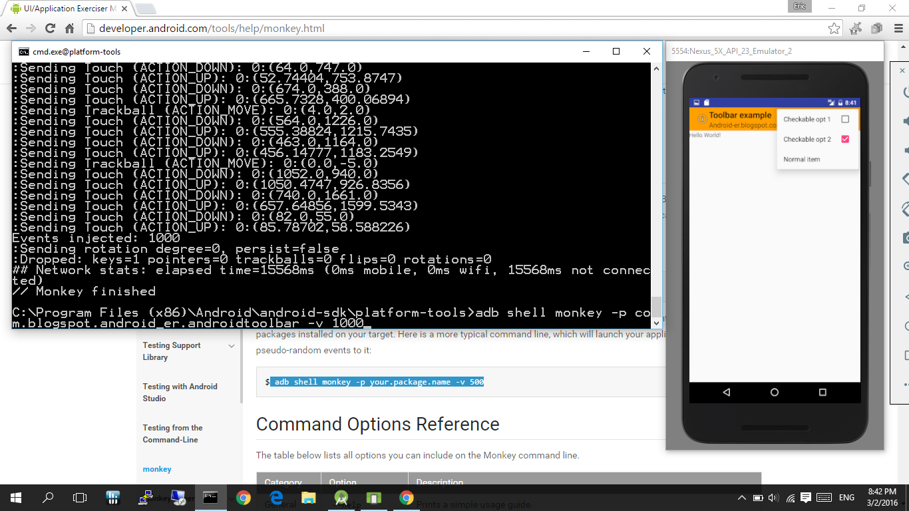Screen dimensions: 909x511
Task: Open Android Studio from the taskbar
Action: click(341, 497)
